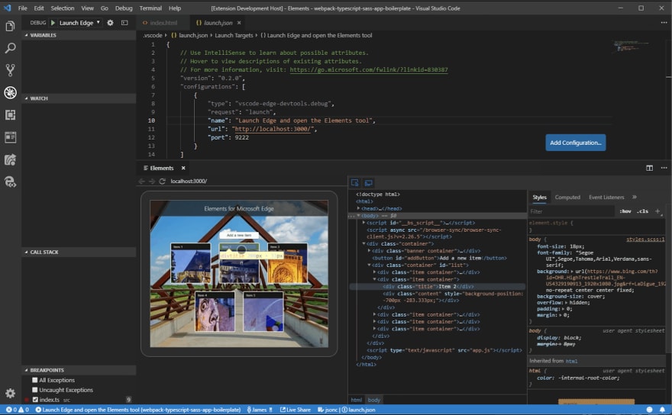Select the Styles tab
This screenshot has height=415, width=672.
pyautogui.click(x=539, y=197)
